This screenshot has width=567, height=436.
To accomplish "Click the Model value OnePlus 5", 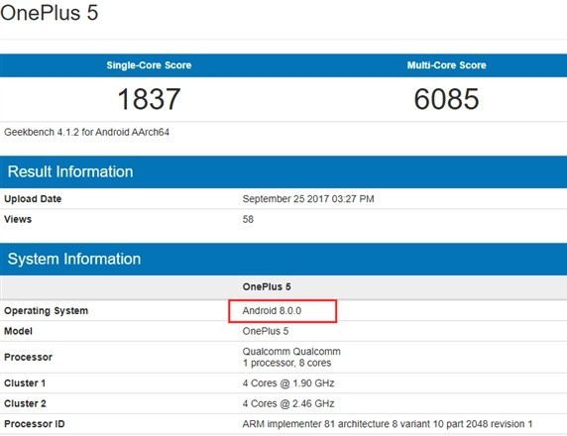I will pos(266,331).
